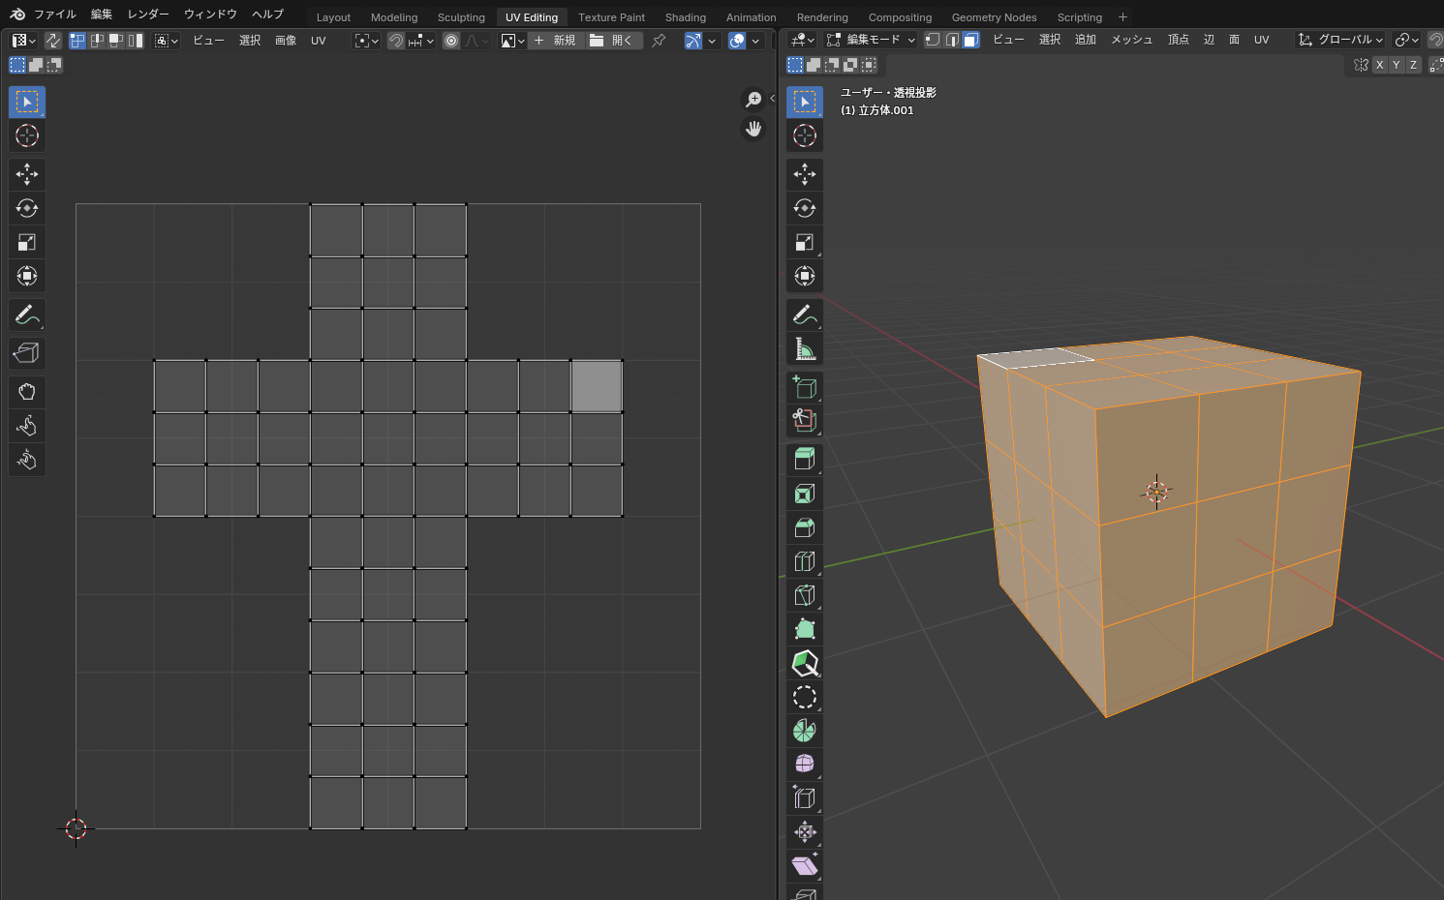Screen dimensions: 1444x900
Task: Select the UV editor Select Box tool
Action: (27, 102)
